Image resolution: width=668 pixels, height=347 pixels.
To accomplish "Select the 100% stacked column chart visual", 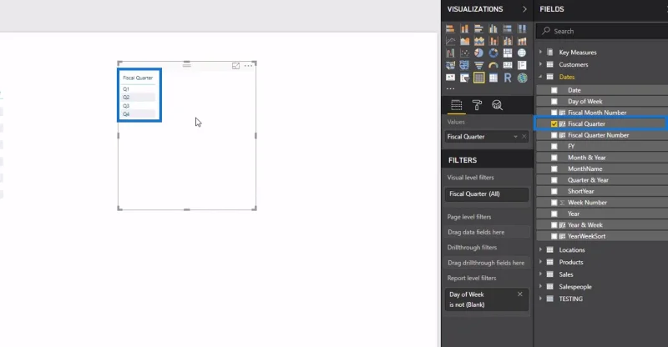I will click(522, 29).
